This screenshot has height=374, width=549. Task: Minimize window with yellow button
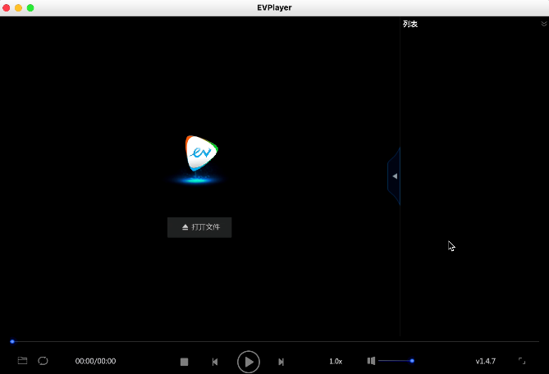[18, 7]
